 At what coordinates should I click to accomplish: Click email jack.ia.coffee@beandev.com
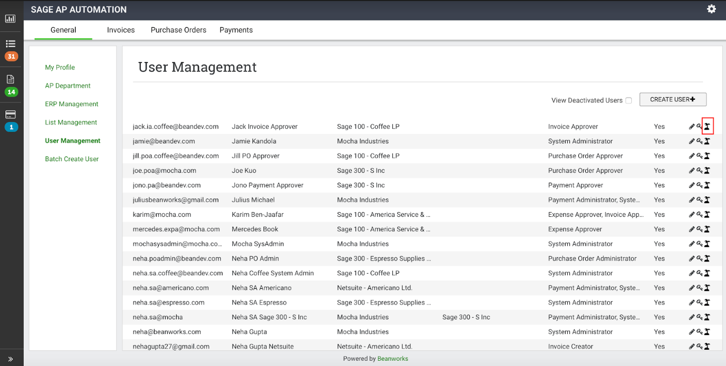176,127
